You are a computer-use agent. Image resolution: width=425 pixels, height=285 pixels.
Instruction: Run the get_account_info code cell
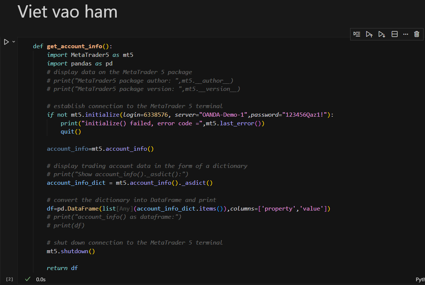click(6, 42)
